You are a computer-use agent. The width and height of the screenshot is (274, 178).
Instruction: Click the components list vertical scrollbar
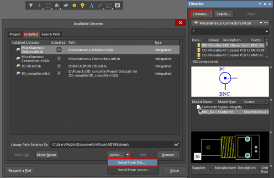267,49
